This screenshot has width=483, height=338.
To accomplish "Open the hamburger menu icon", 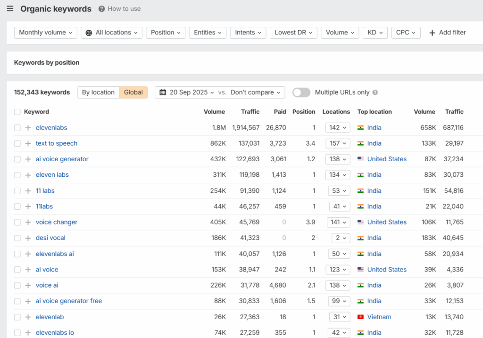I will (x=10, y=8).
